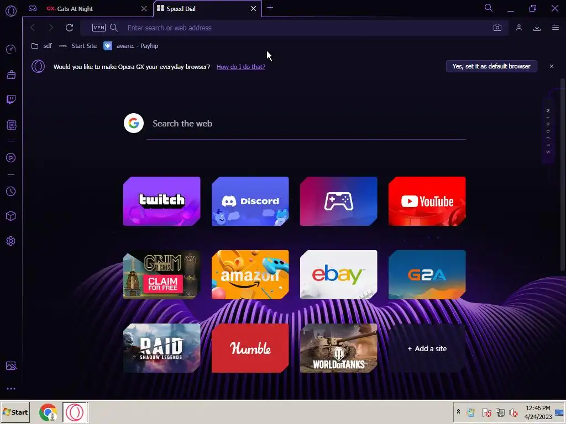Open Extensions cube icon in sidebar
The height and width of the screenshot is (424, 566).
click(x=11, y=216)
